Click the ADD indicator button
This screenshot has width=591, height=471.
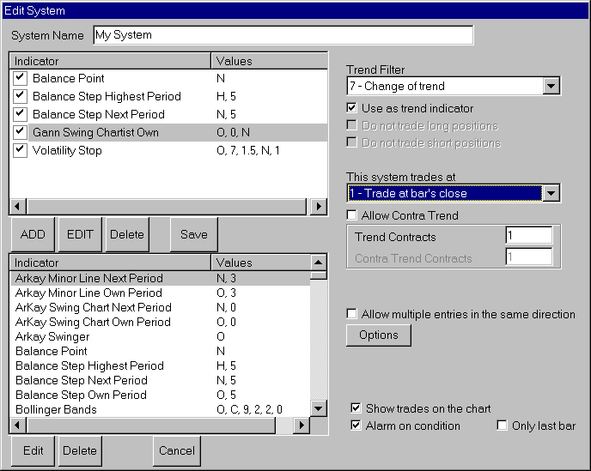33,234
